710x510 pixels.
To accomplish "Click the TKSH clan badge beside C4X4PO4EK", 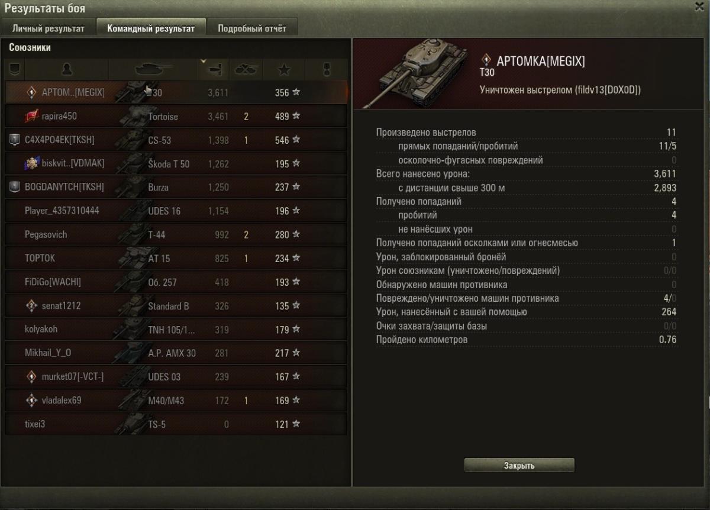I will pos(15,140).
